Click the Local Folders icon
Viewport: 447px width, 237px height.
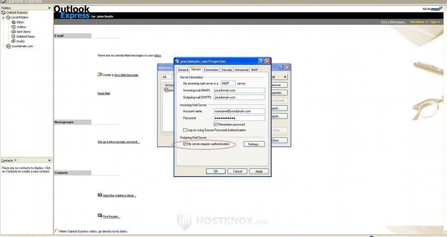[x=8, y=17]
